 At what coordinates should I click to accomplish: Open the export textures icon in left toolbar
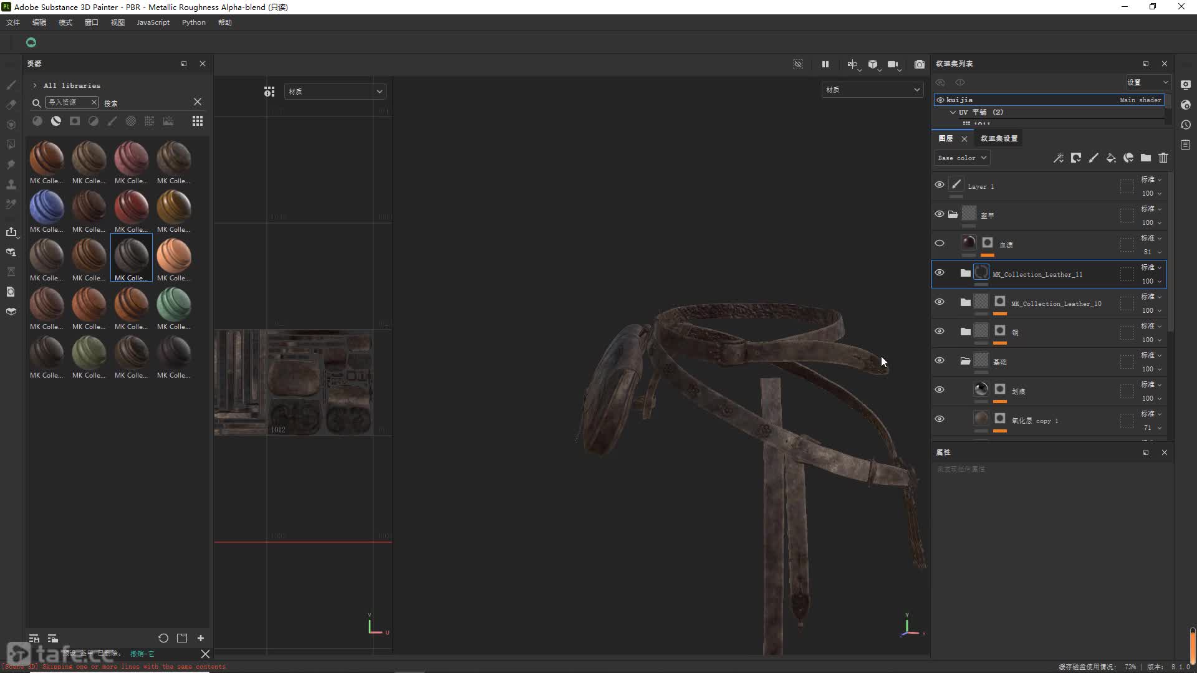point(11,232)
